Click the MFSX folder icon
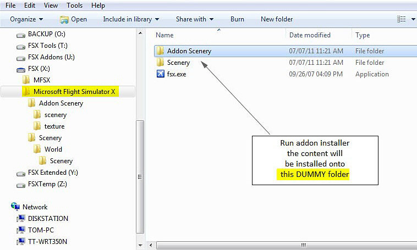The width and height of the screenshot is (417, 250). [26, 80]
